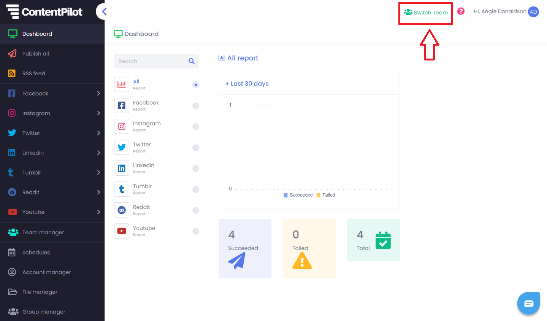Screen dimensions: 547x321
Task: Expand the Linkedin sidebar submenu arrow
Action: [x=98, y=153]
